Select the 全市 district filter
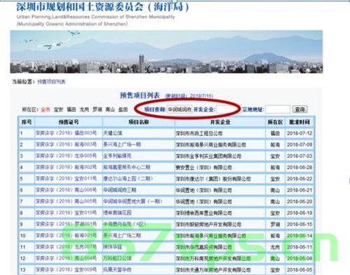Image resolution: width=350 pixels, height=275 pixels. pyautogui.click(x=45, y=109)
